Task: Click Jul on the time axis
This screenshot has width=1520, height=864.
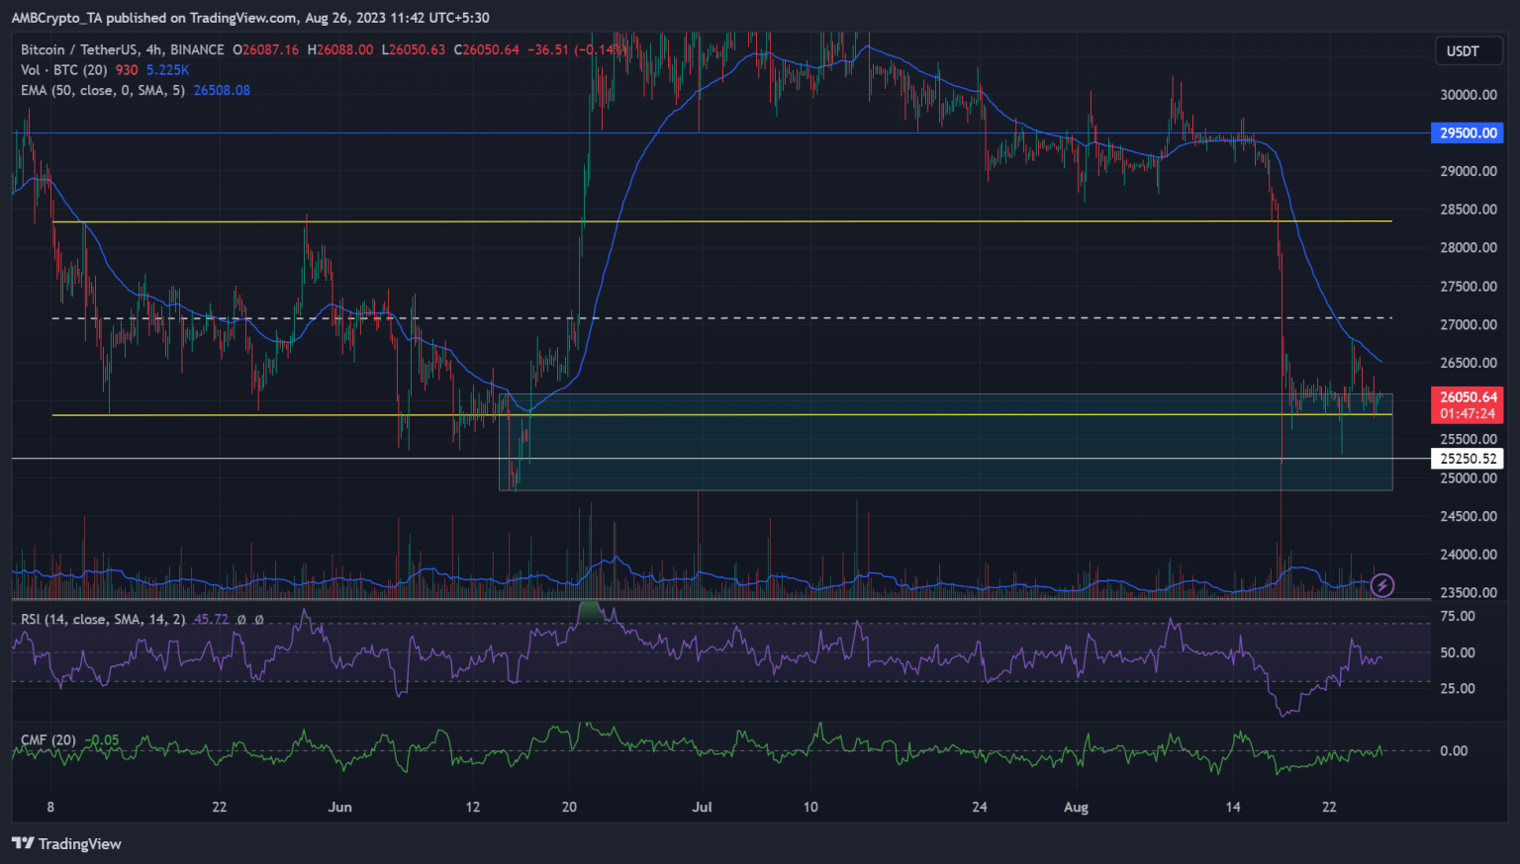Action: pyautogui.click(x=702, y=807)
